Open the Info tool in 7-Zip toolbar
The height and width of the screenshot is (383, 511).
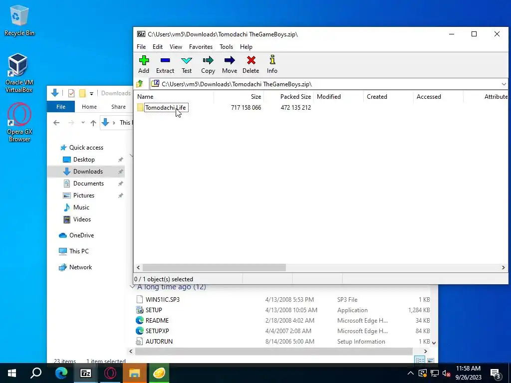click(272, 64)
